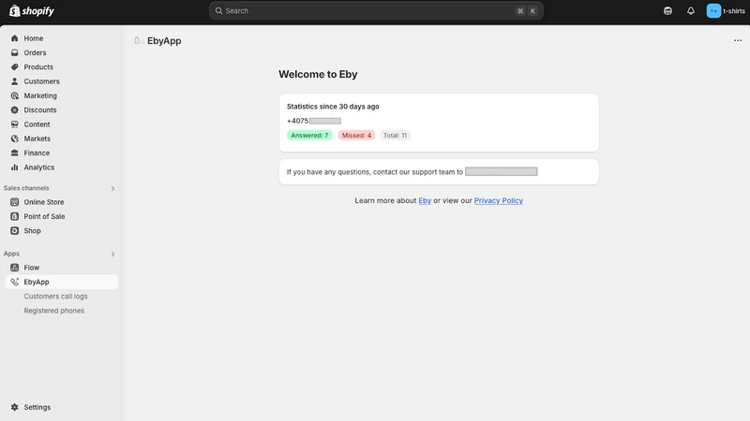Image resolution: width=750 pixels, height=421 pixels.
Task: Select Registered phones
Action: pyautogui.click(x=54, y=311)
